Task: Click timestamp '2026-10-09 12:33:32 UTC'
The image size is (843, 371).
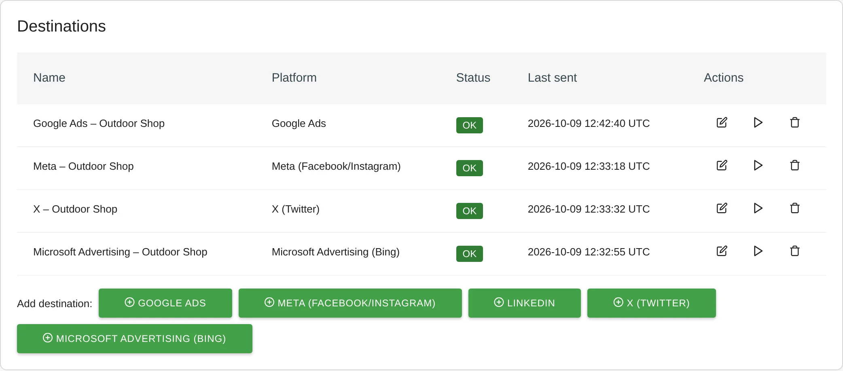Action: click(x=589, y=209)
